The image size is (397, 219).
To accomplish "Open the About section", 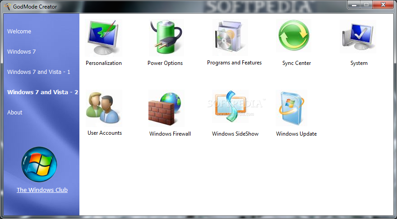I will (x=15, y=112).
